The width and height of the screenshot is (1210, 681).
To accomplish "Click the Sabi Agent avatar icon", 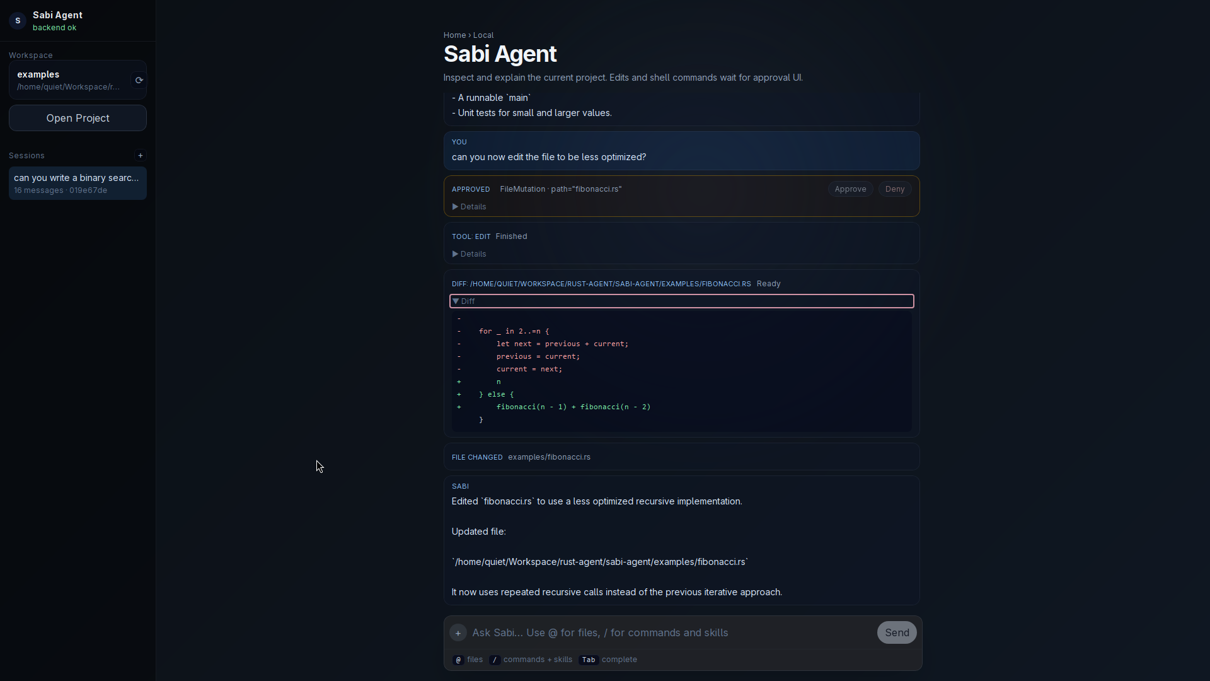I will (18, 21).
